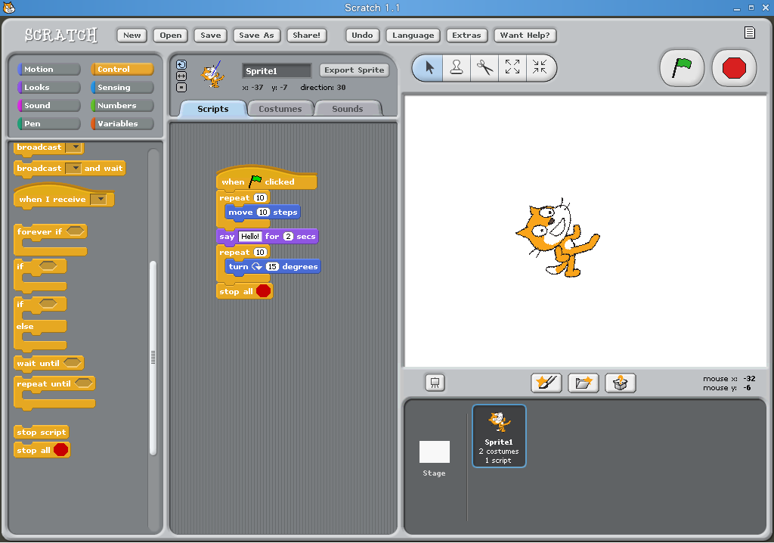This screenshot has height=543, width=774.
Task: Set rotation style to left-right flip only
Action: click(181, 76)
